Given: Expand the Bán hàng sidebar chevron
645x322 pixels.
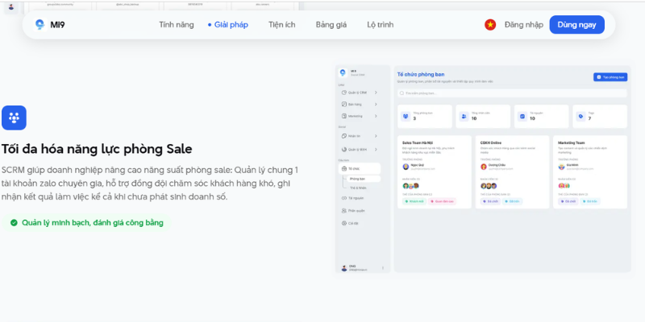Looking at the screenshot, I should tap(377, 104).
